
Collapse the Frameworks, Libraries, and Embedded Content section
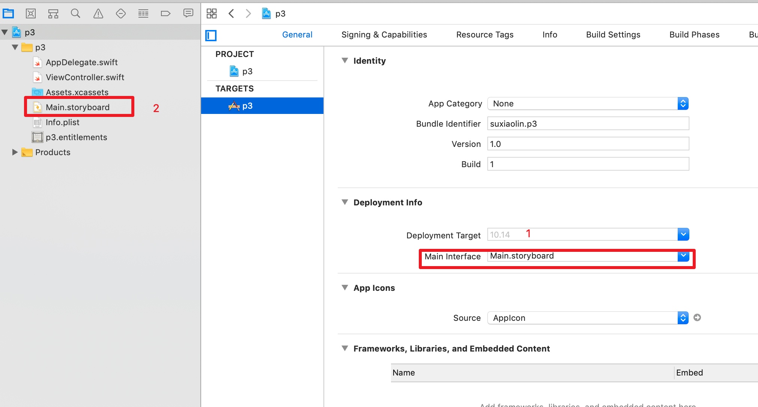345,349
